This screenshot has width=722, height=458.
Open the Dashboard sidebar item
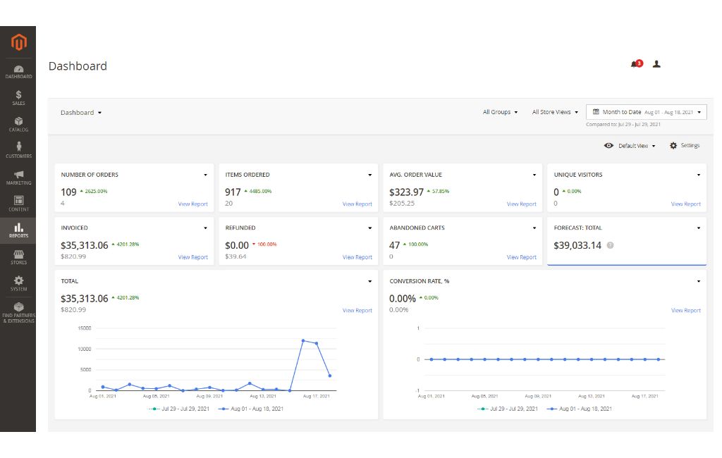point(18,72)
